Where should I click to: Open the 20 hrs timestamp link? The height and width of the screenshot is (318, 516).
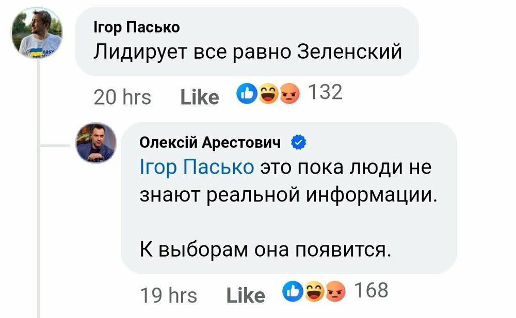pos(122,96)
